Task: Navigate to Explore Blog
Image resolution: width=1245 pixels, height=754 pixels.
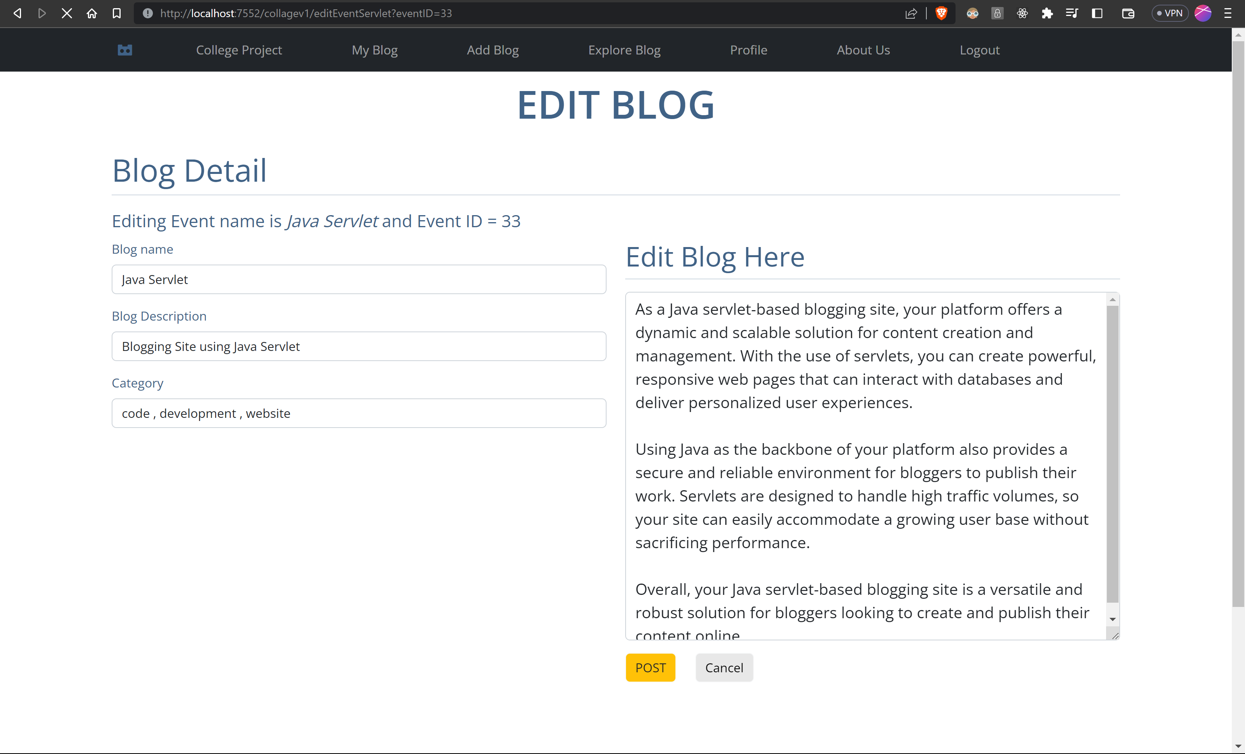Action: pyautogui.click(x=624, y=50)
